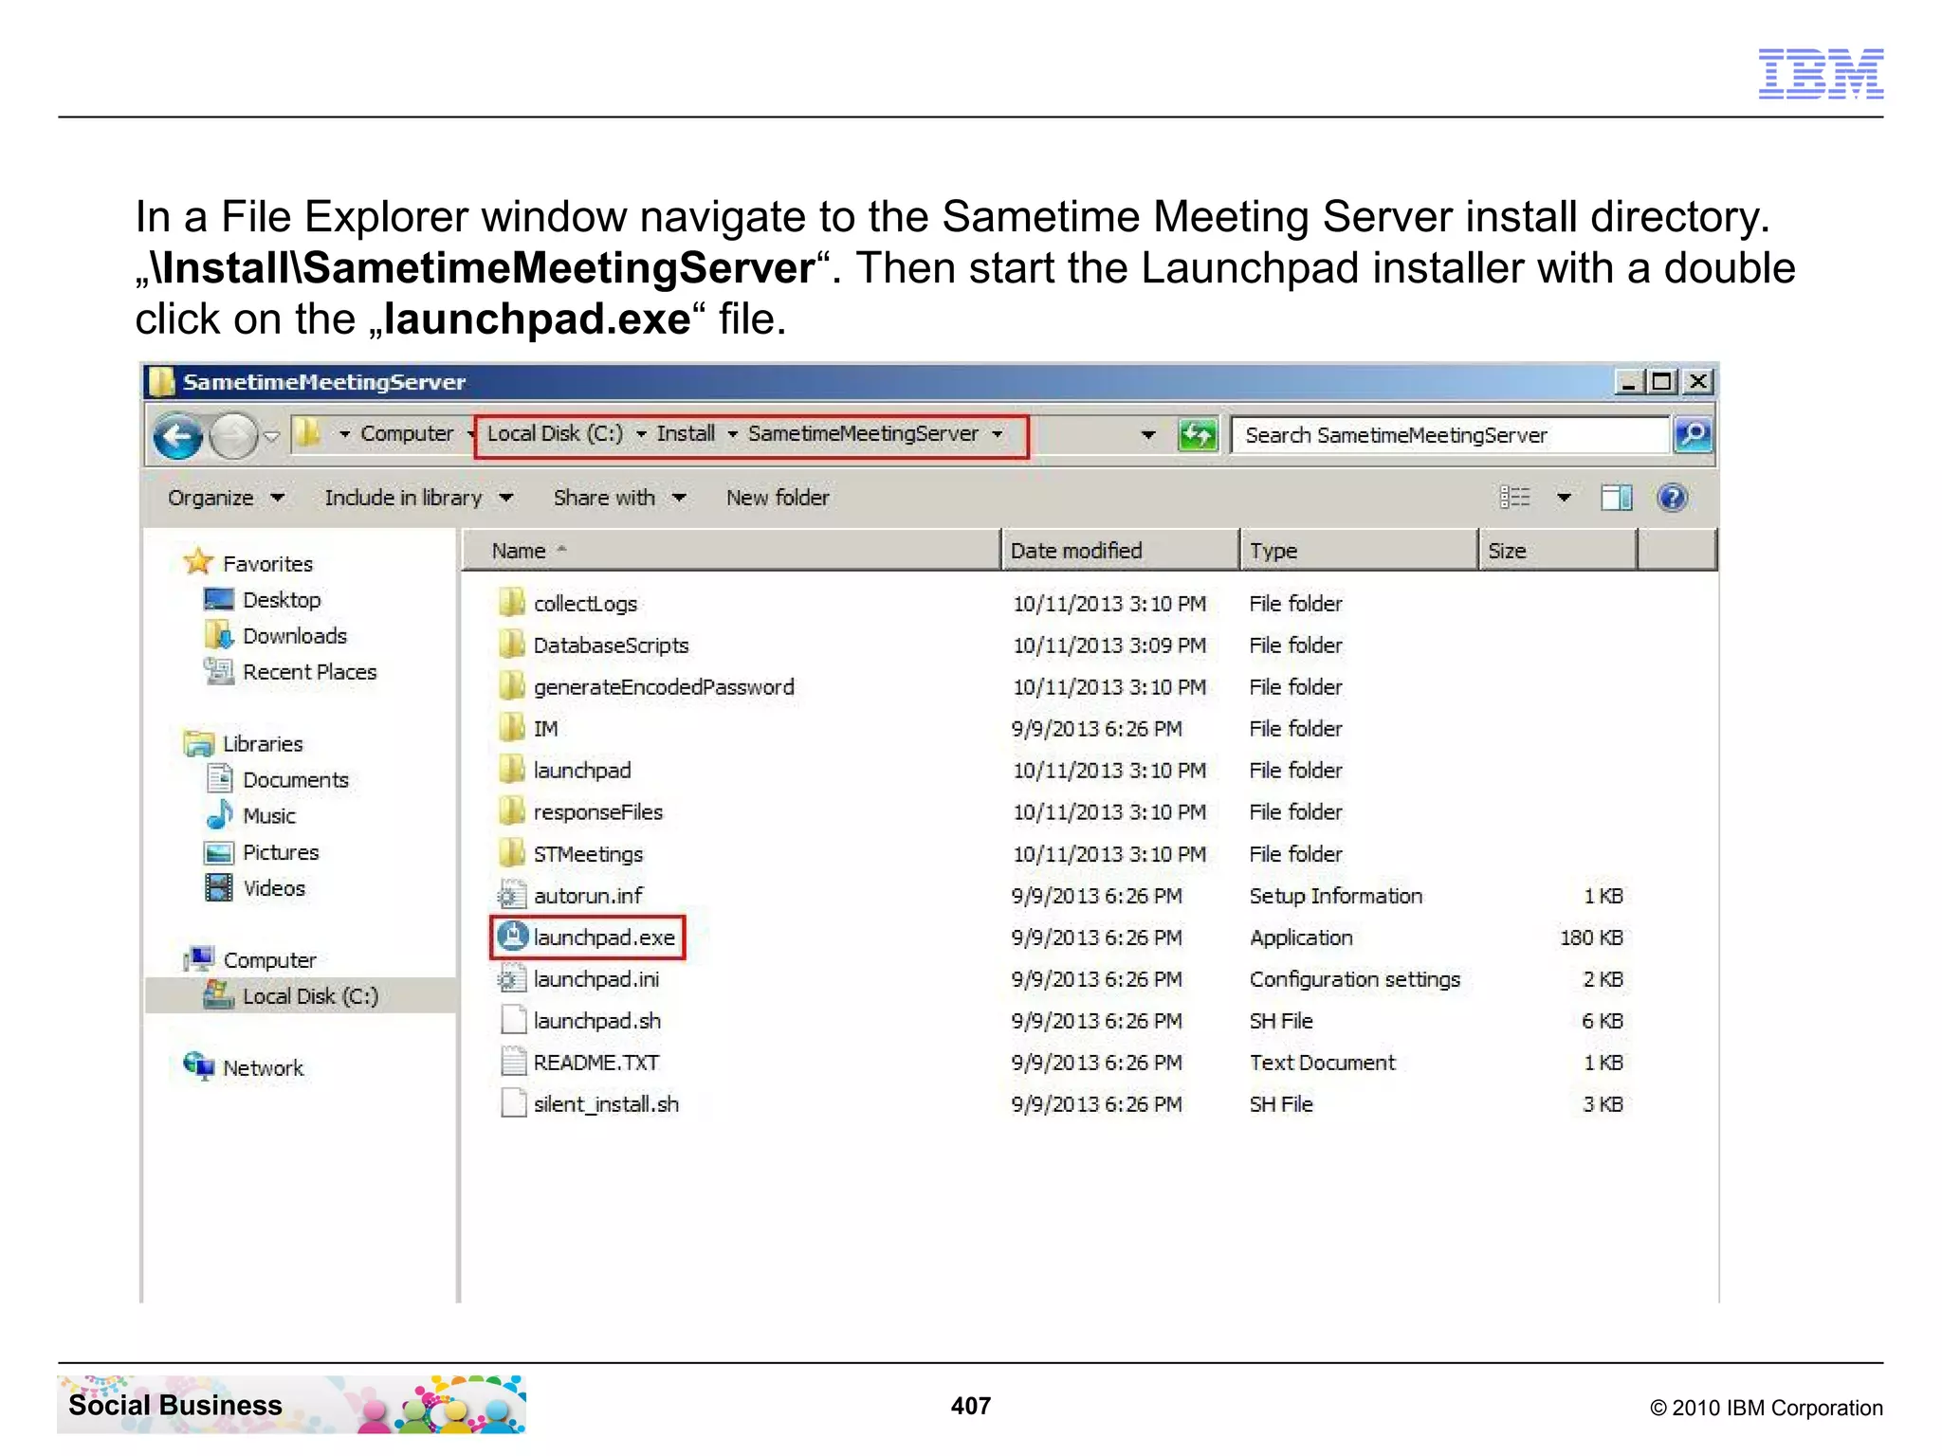This screenshot has height=1456, width=1942.
Task: Sort by the Type column header
Action: [x=1359, y=551]
